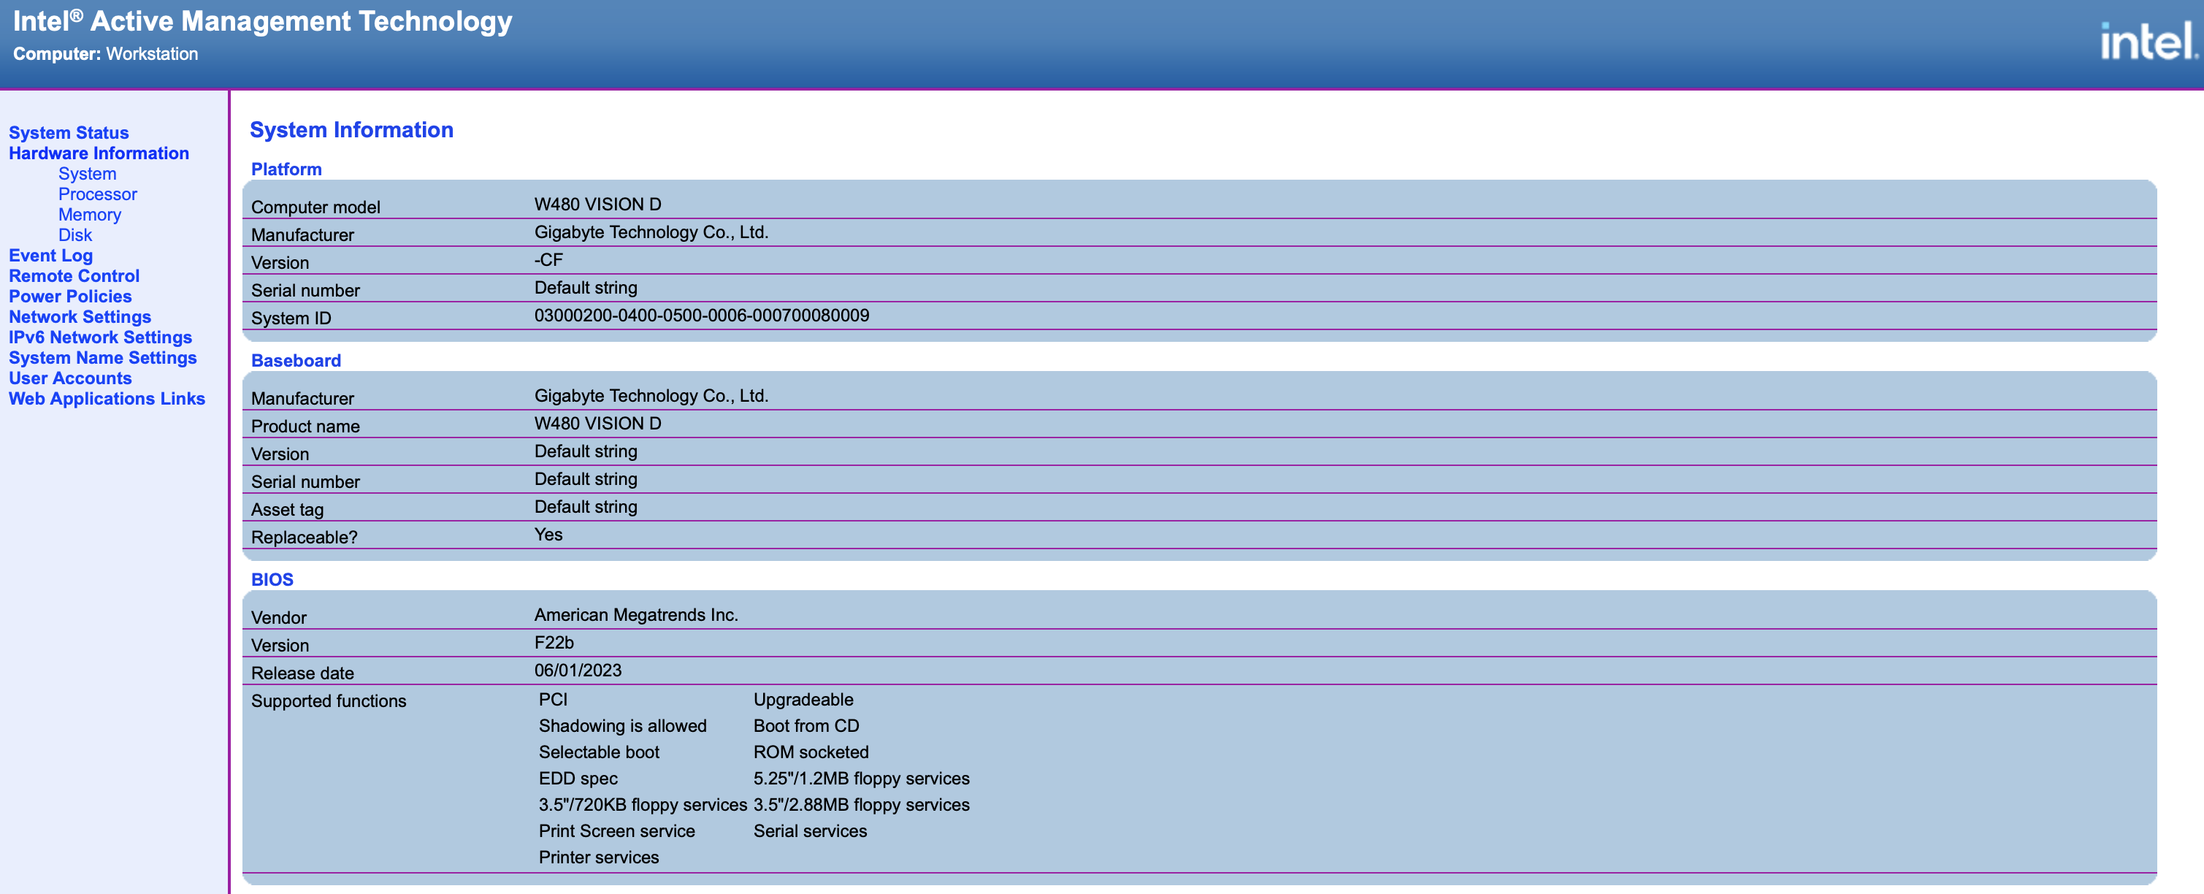Open Web Applications Links

tap(106, 399)
